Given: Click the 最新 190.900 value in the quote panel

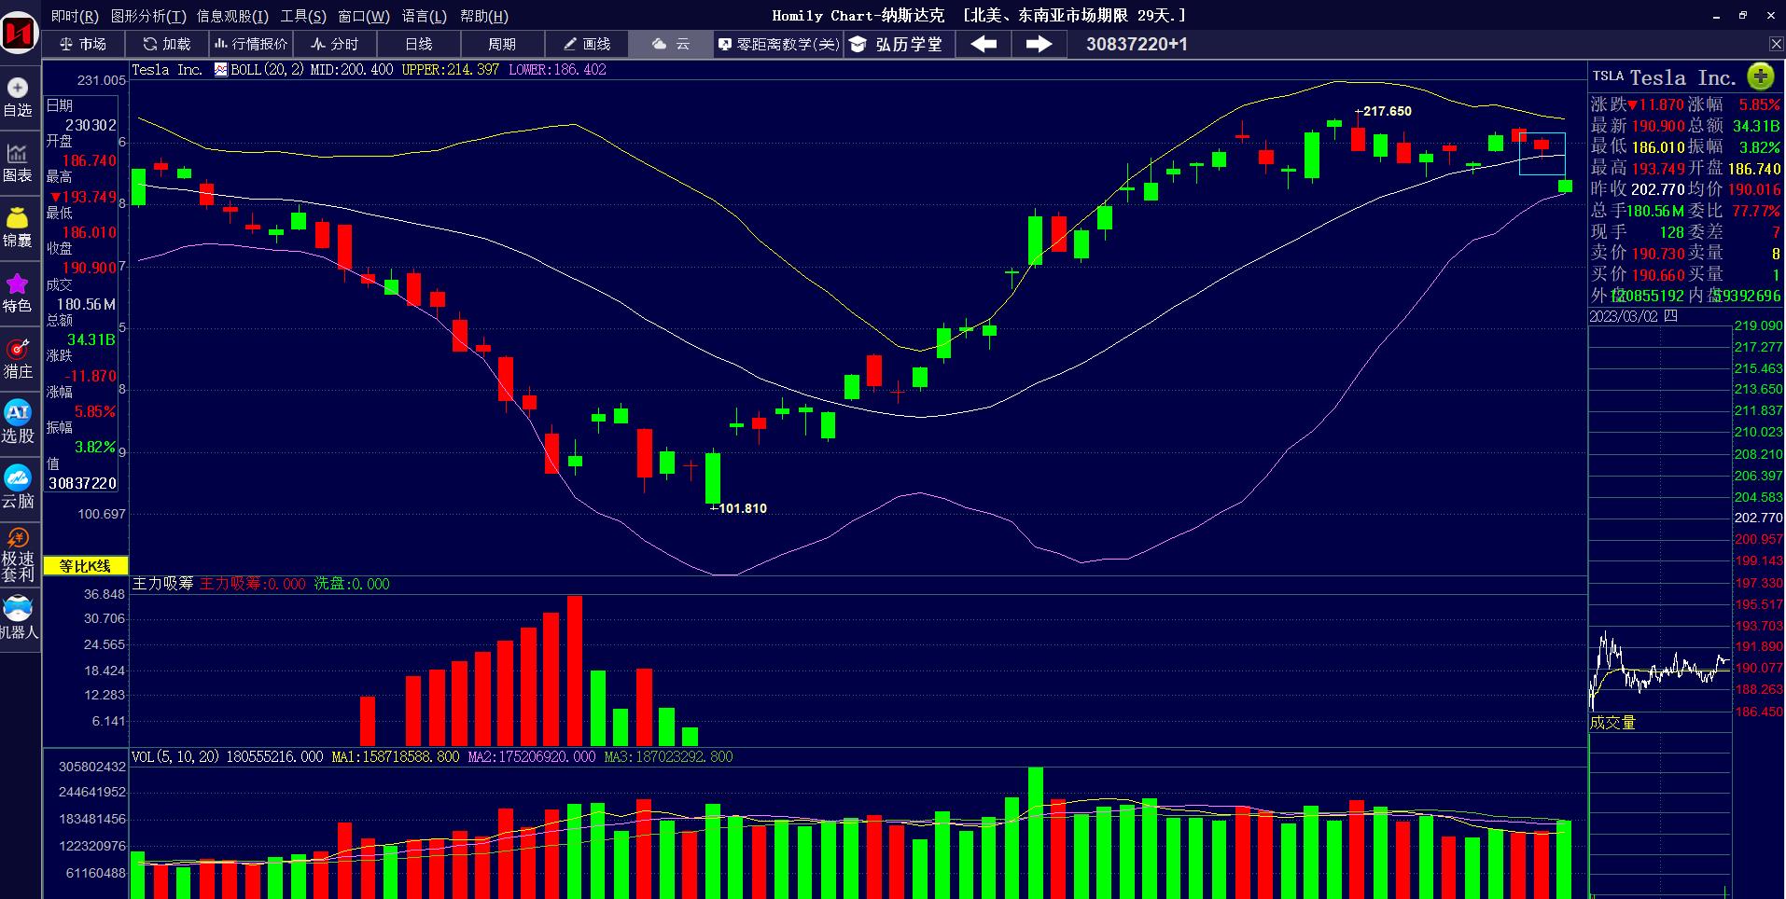Looking at the screenshot, I should [1658, 126].
